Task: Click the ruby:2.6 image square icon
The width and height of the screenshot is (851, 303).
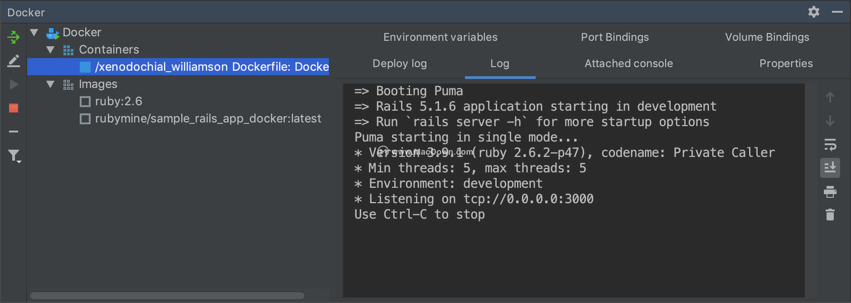Action: point(85,102)
